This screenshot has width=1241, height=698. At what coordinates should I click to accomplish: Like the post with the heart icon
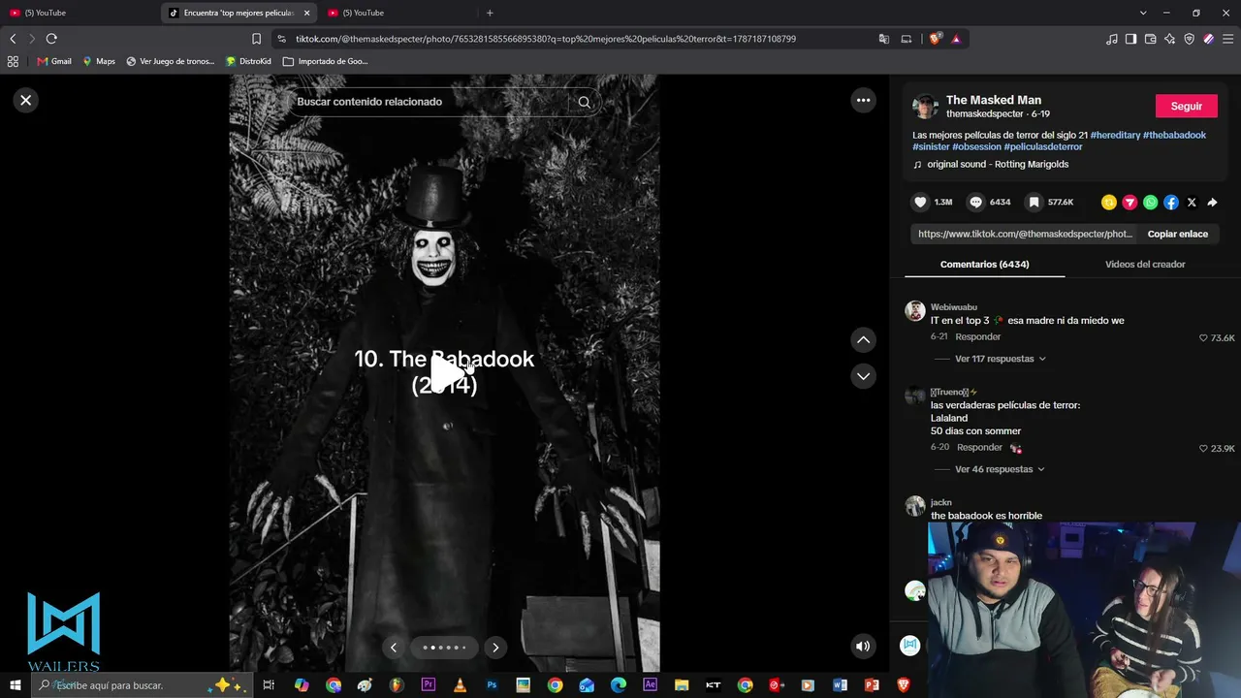click(920, 203)
